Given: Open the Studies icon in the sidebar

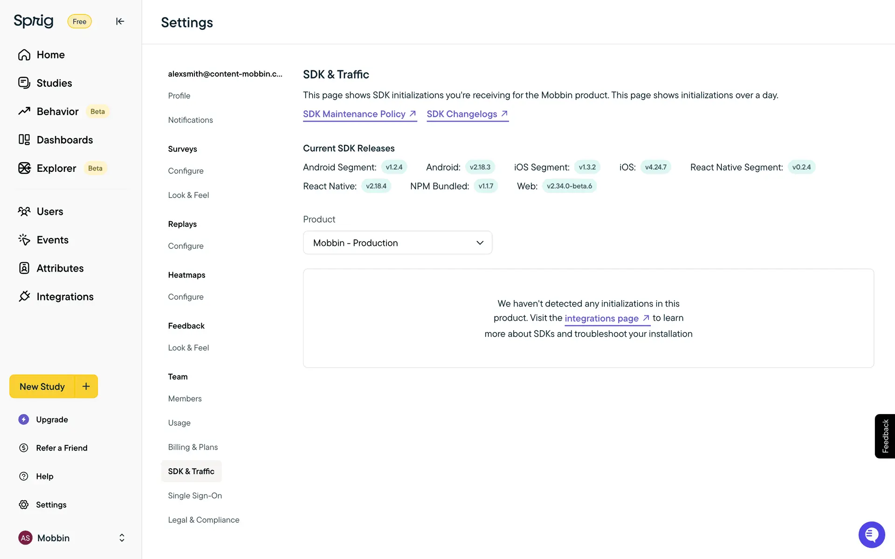Looking at the screenshot, I should [x=24, y=83].
